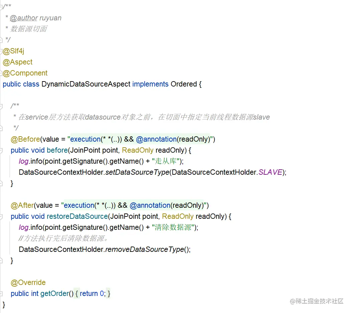Collapse the Javadoc above @Before annotation
This screenshot has height=313, width=352.
pyautogui.click(x=1, y=106)
